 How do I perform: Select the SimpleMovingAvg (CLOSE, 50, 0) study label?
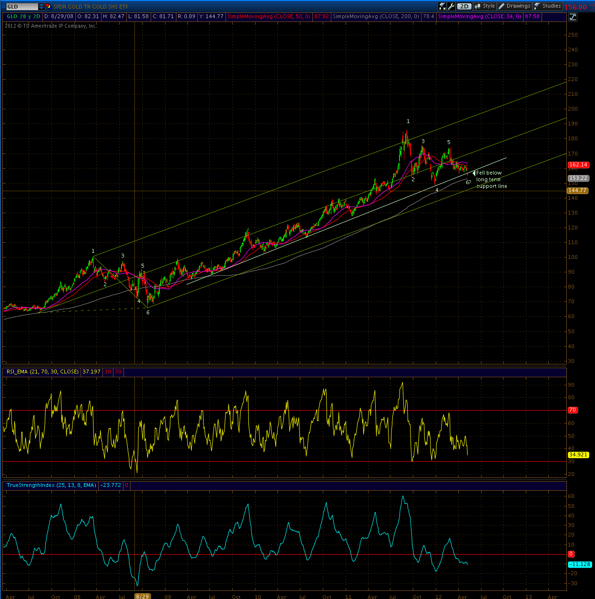(x=269, y=16)
